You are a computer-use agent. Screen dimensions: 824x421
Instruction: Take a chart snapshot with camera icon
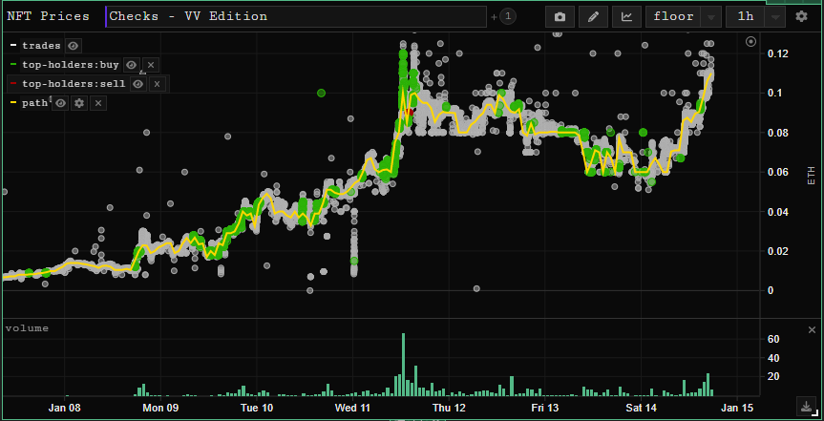[x=560, y=17]
